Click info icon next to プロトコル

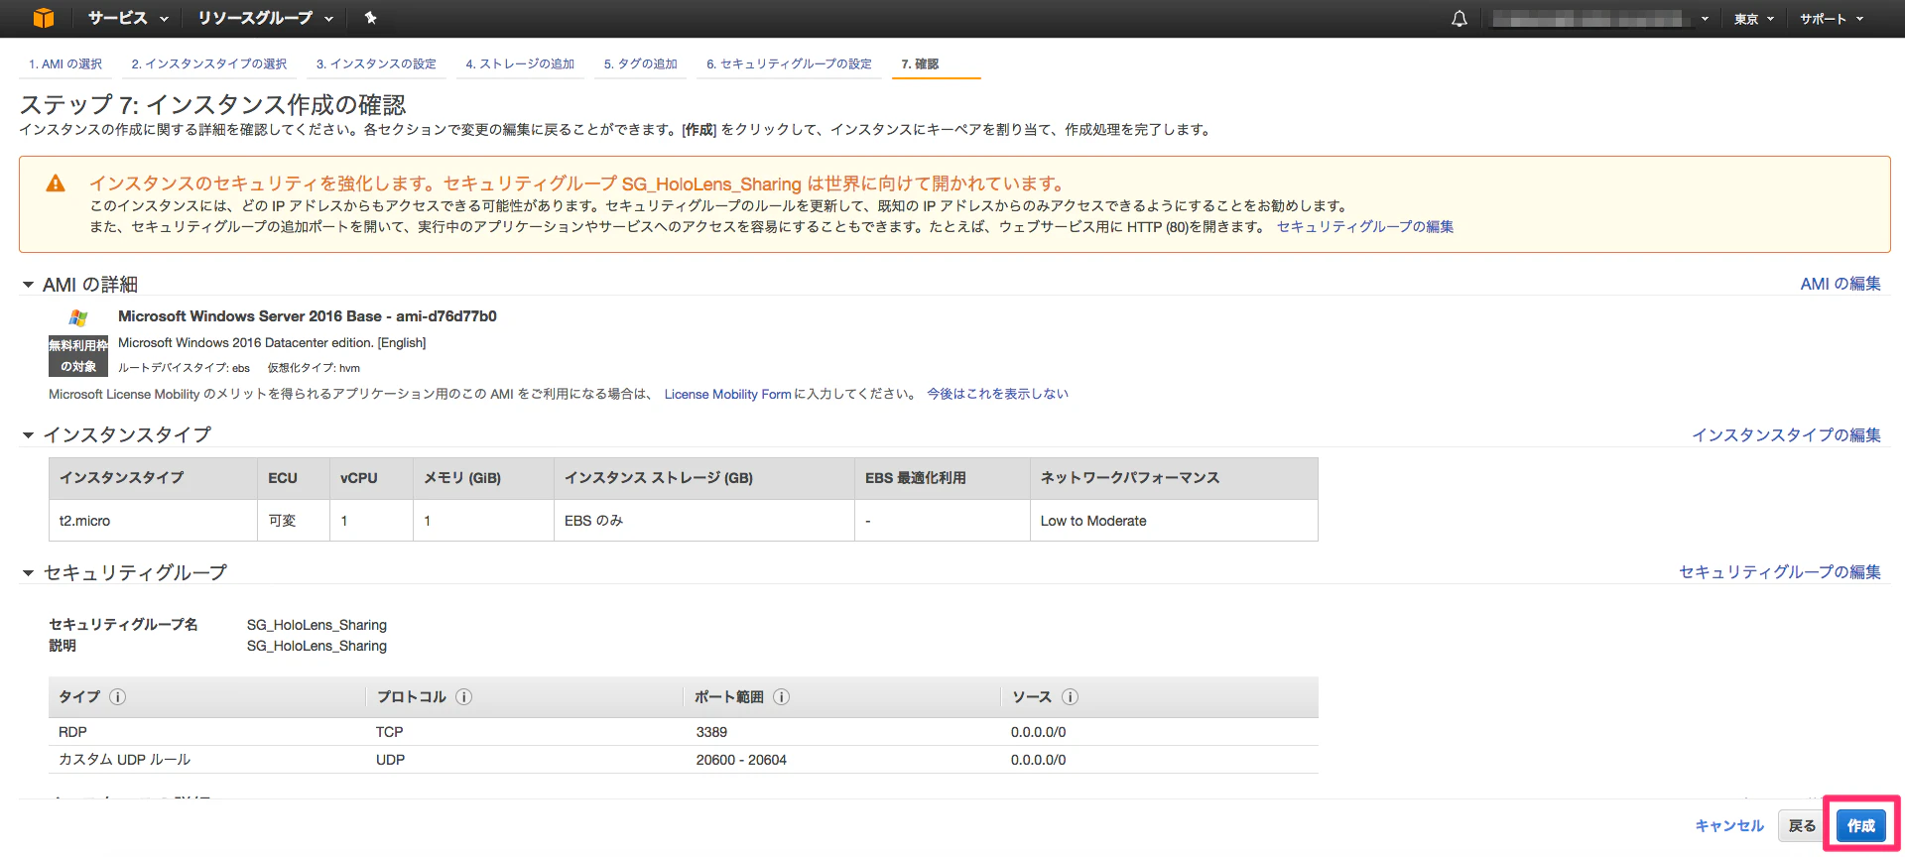coord(463,696)
